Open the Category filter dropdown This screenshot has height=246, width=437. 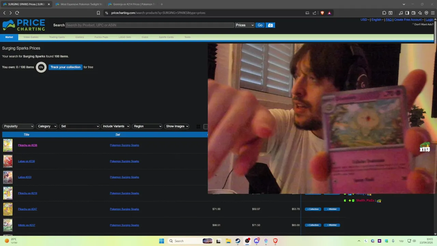pyautogui.click(x=47, y=126)
